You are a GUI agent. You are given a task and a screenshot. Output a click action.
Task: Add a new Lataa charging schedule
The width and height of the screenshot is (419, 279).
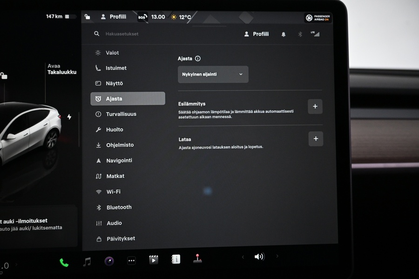pyautogui.click(x=316, y=139)
